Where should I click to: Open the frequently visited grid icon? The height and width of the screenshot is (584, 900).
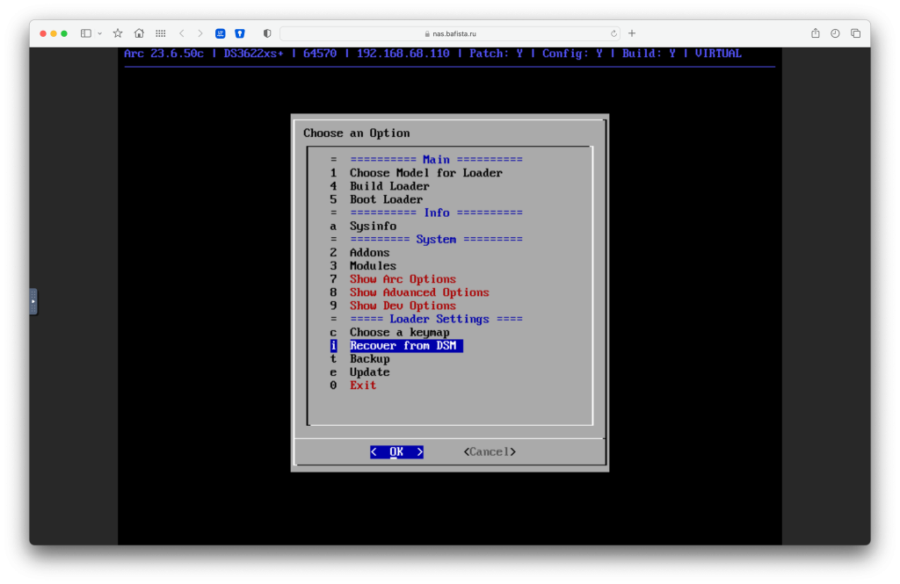click(x=160, y=32)
